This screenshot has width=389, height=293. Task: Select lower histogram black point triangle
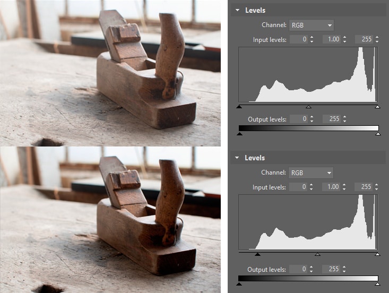[257, 254]
